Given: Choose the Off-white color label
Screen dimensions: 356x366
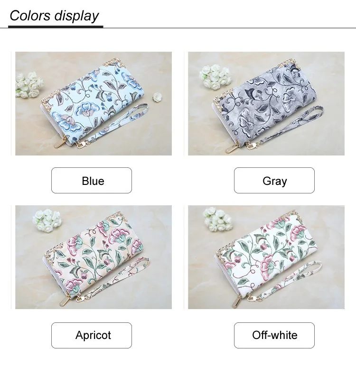Looking at the screenshot, I should click(x=274, y=335).
